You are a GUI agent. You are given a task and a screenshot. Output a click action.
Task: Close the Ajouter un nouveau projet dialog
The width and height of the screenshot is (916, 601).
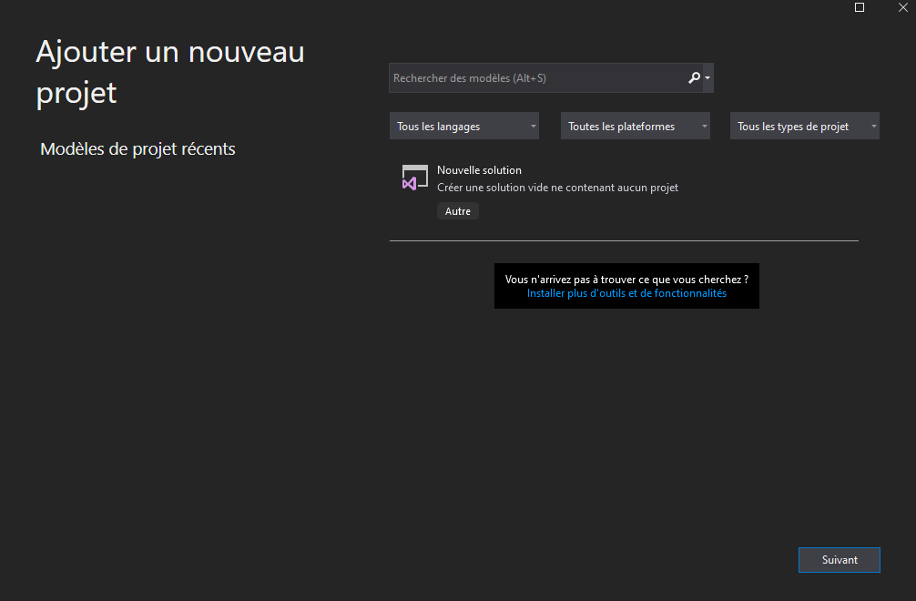click(x=902, y=7)
